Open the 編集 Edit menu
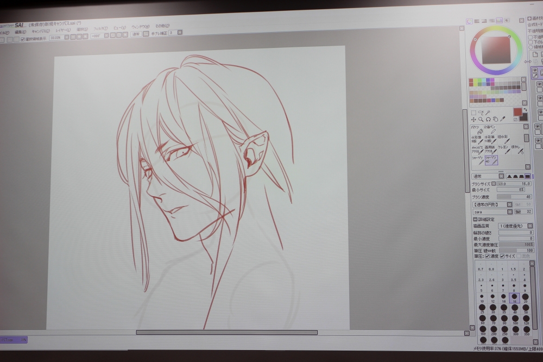 pyautogui.click(x=20, y=32)
